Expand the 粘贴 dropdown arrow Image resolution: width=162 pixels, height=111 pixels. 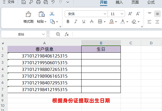pos(45,22)
